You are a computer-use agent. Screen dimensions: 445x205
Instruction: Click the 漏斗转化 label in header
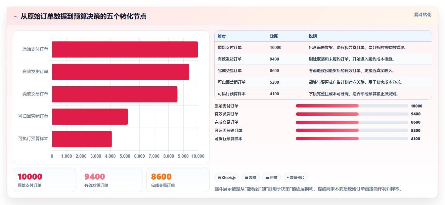pyautogui.click(x=423, y=15)
